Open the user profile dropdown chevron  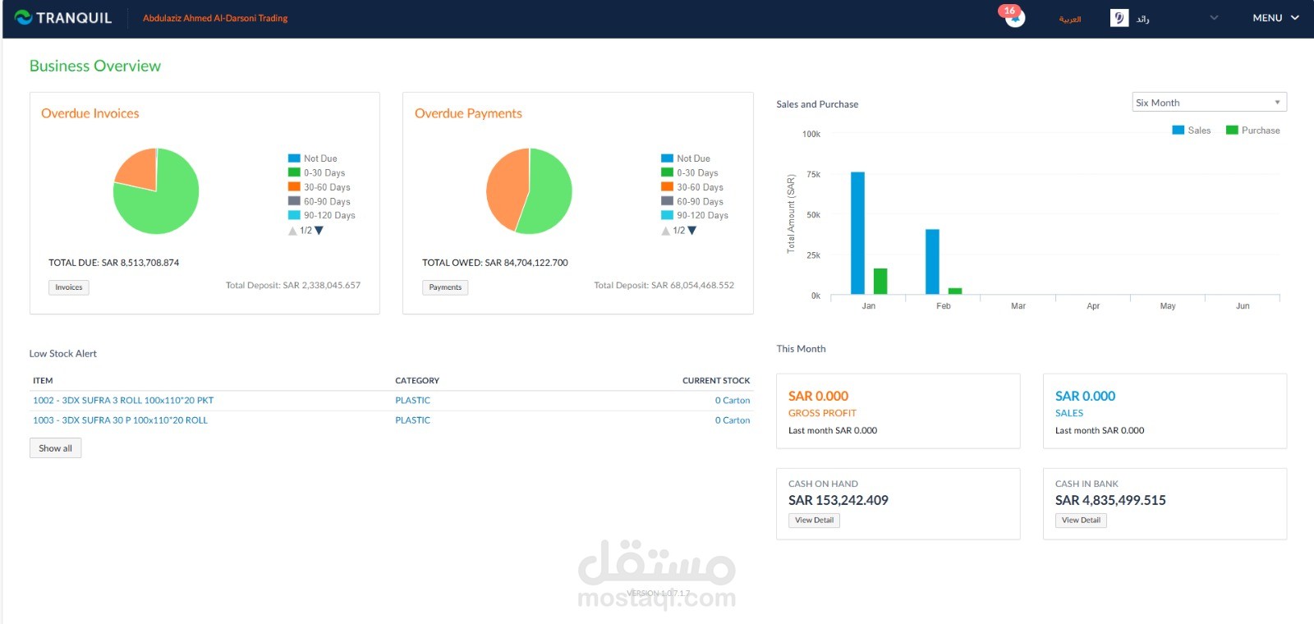pyautogui.click(x=1214, y=17)
